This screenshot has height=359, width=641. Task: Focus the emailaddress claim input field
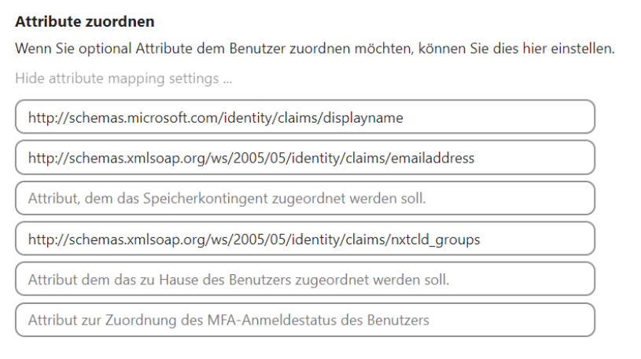(x=304, y=158)
